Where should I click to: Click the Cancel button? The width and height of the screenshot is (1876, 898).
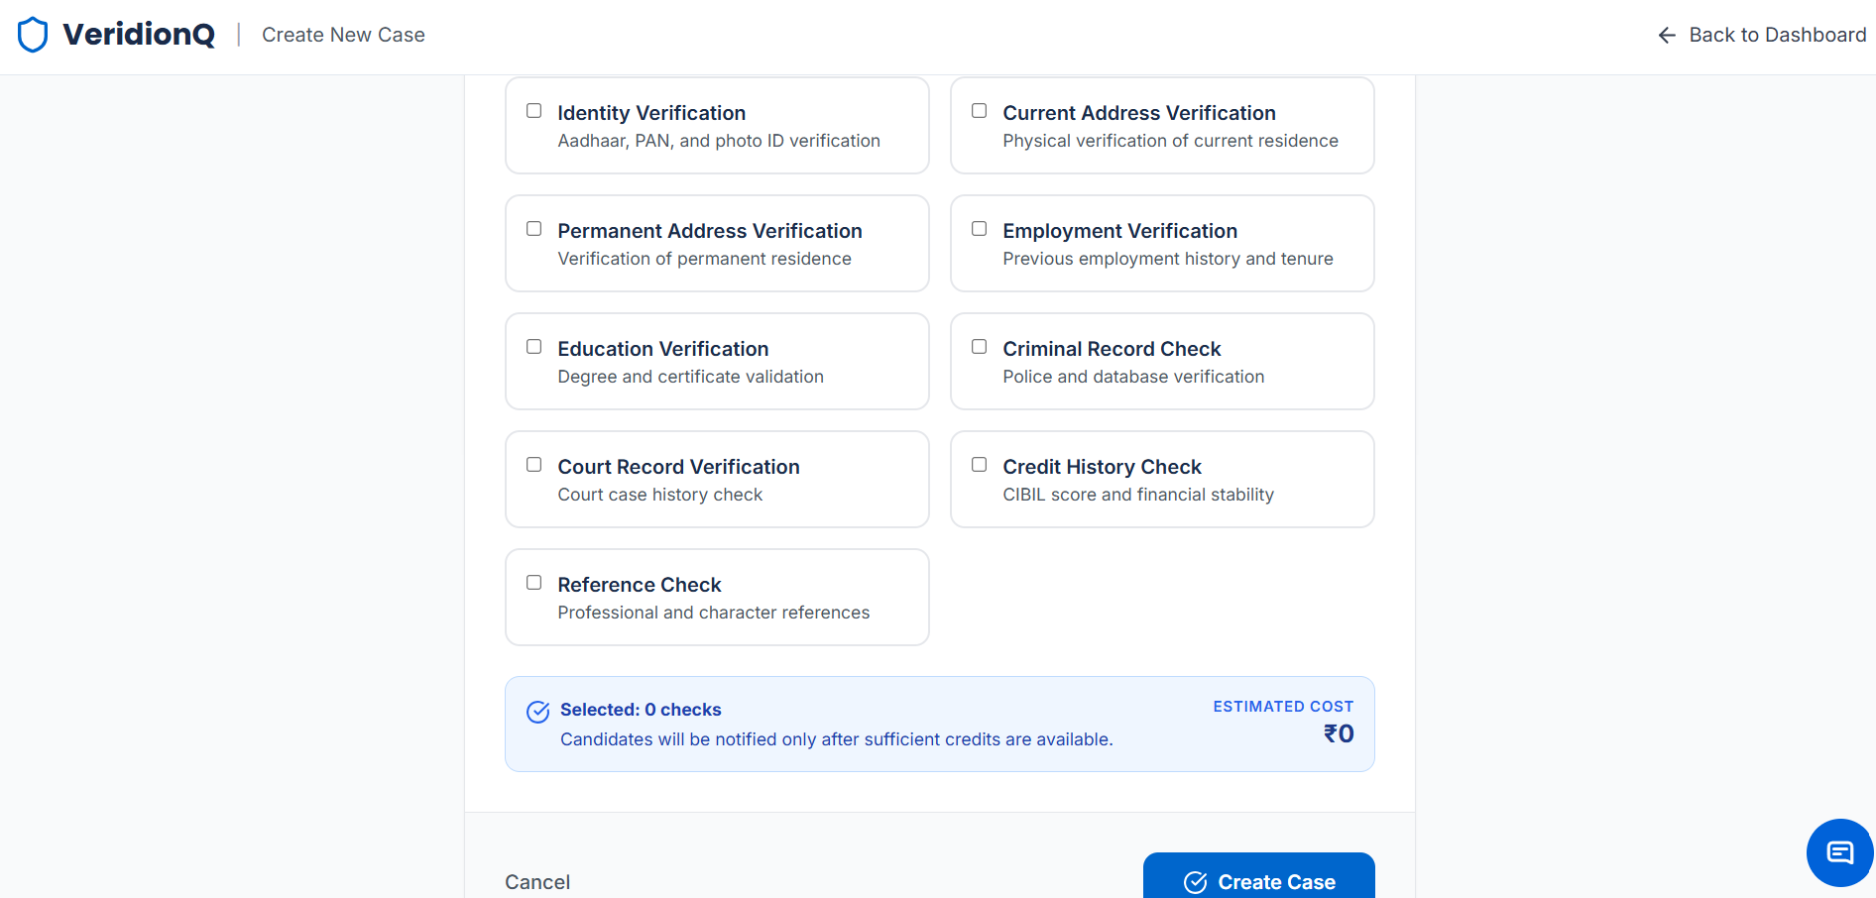tap(537, 882)
